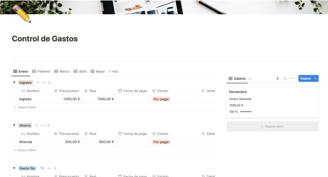Click the expand arrows icon beside Galería
328x177 pixels.
(x=285, y=78)
